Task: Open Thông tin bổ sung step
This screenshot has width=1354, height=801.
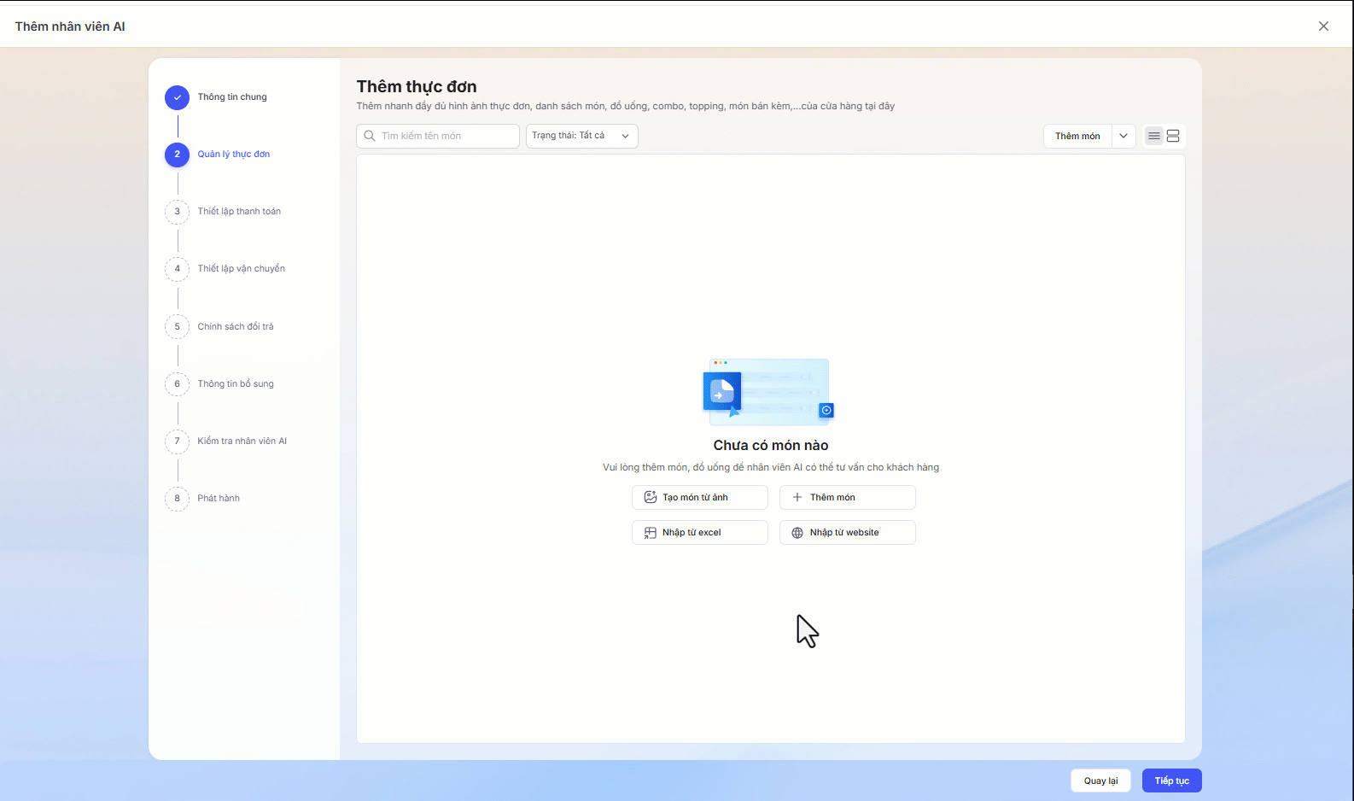Action: (x=236, y=384)
